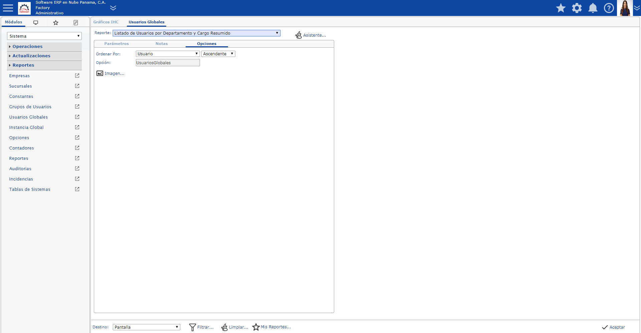This screenshot has height=333, width=641.
Task: Open Empresas from the sidebar
Action: pos(19,76)
